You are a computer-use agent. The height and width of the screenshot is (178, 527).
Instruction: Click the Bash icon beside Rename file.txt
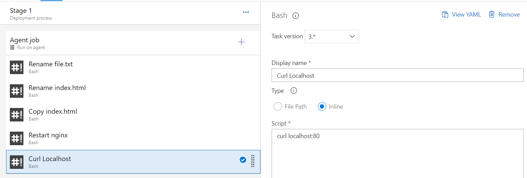(17, 67)
